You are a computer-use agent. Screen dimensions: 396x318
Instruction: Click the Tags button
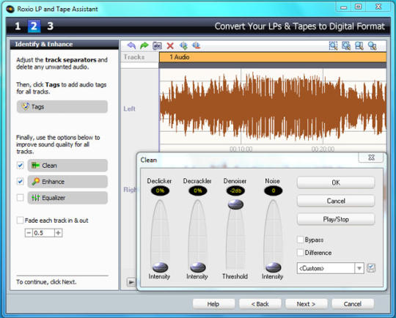tap(62, 107)
